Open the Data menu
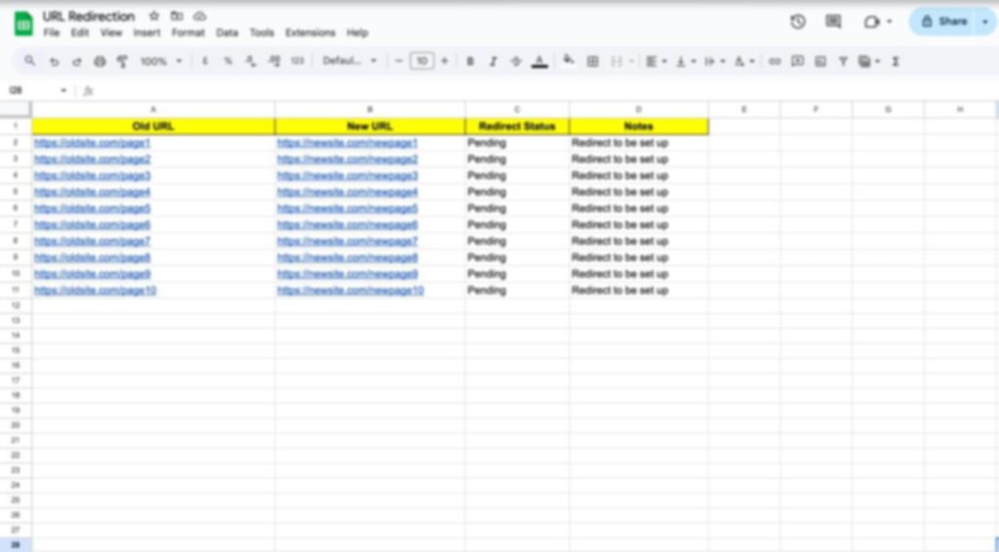999x552 pixels. (226, 32)
